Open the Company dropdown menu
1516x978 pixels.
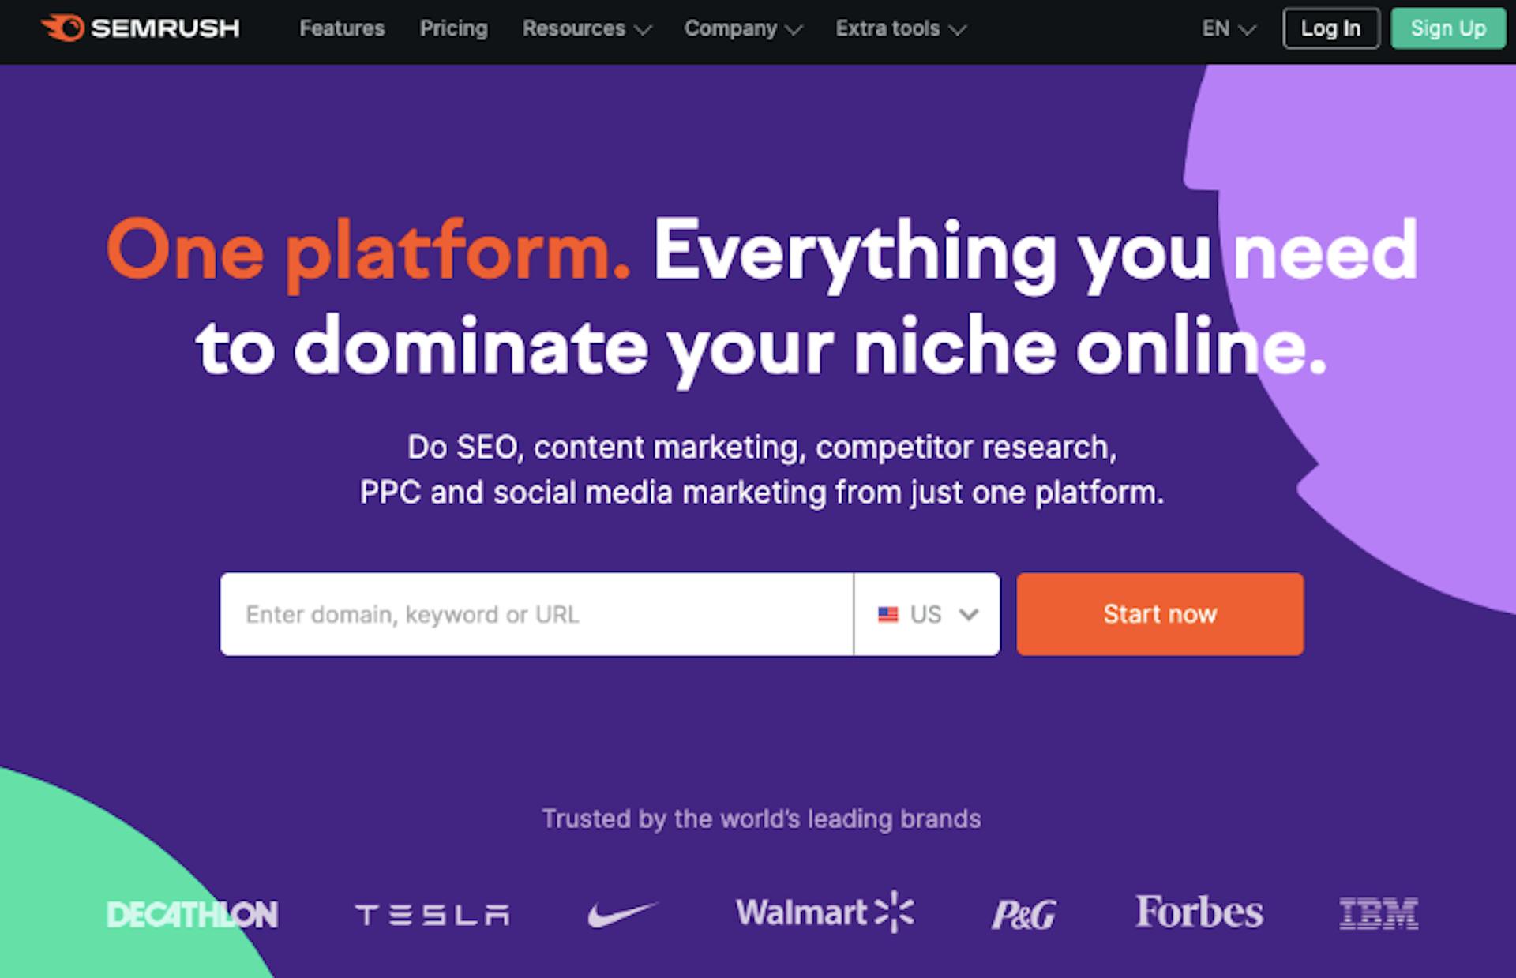[742, 29]
